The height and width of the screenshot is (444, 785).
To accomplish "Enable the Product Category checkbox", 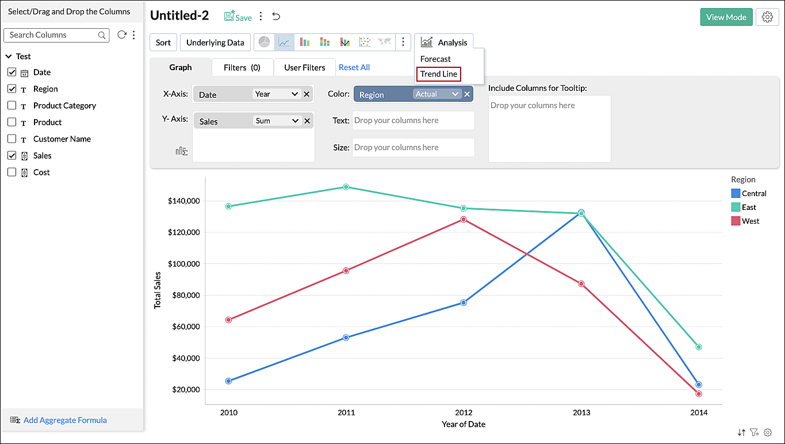I will click(x=12, y=106).
